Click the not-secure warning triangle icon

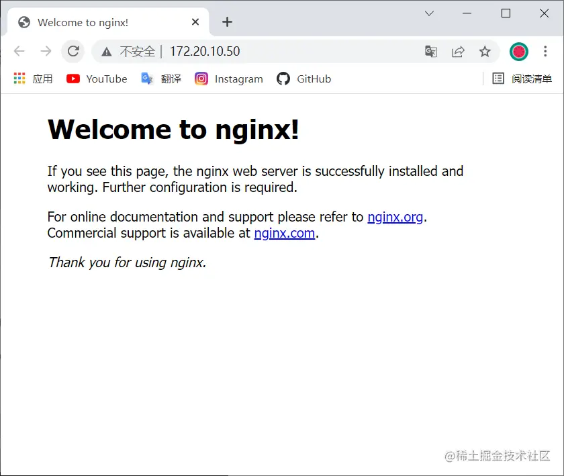[106, 52]
